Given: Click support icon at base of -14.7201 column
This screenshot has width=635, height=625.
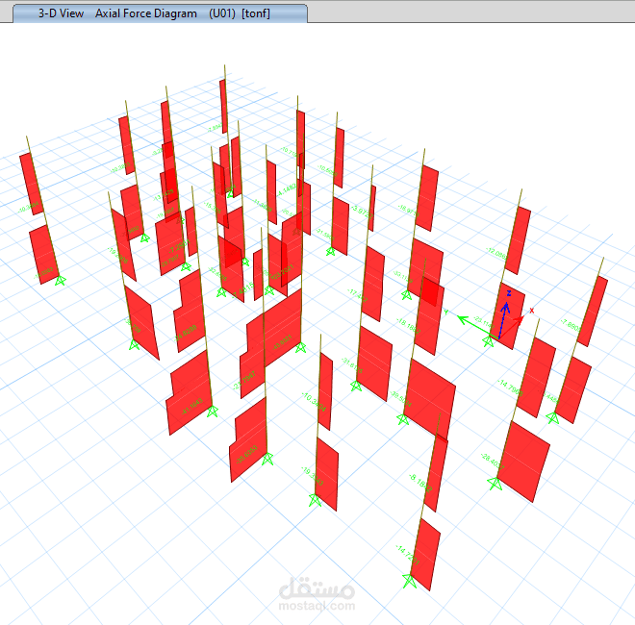Looking at the screenshot, I should pos(410,582).
